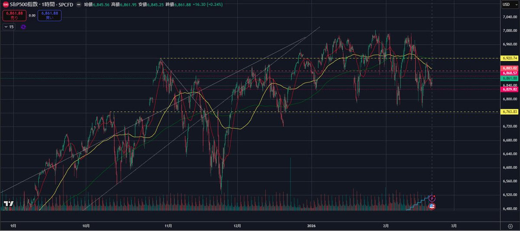
Task: Click the TradingView logo at chart bottom
Action: (x=9, y=204)
